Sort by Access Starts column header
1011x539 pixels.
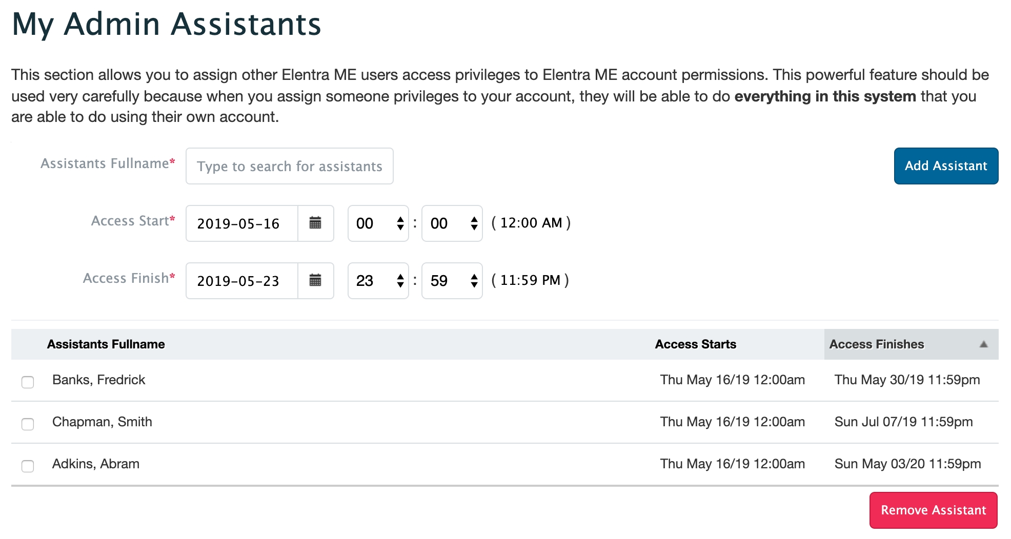(695, 344)
